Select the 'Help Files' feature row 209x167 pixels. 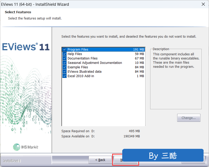coord(103,54)
